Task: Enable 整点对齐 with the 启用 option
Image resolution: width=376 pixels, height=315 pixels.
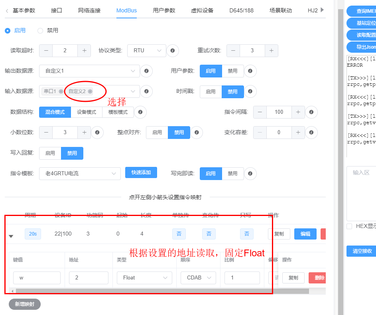Action: tap(157, 133)
